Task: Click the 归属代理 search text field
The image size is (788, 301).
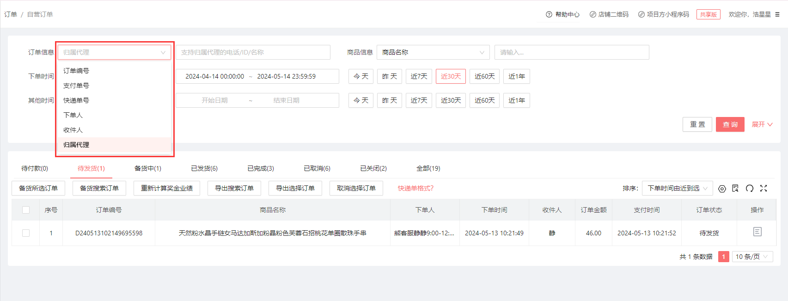Action: click(253, 52)
